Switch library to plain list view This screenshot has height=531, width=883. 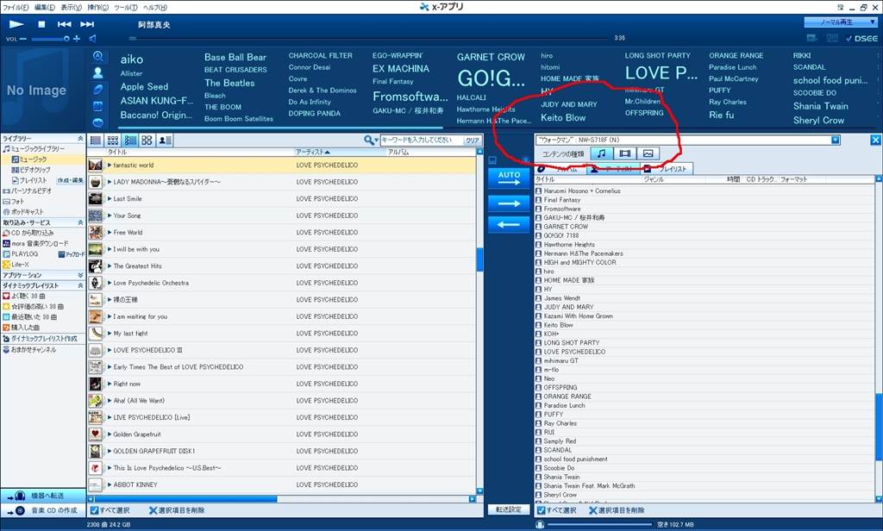96,141
